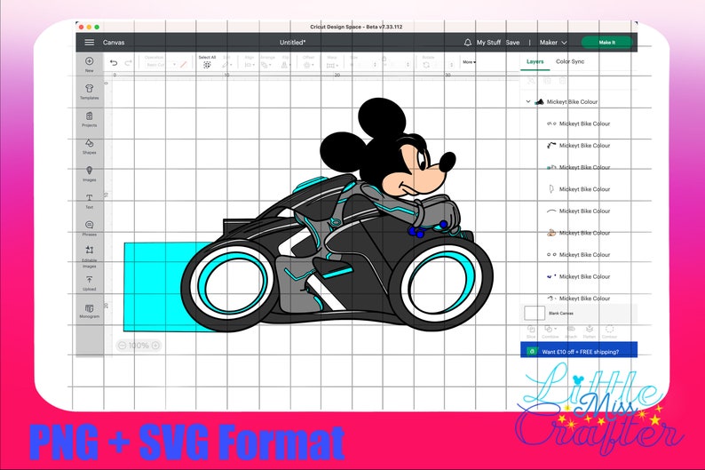
Task: Open the Flip dropdown
Action: (x=285, y=65)
